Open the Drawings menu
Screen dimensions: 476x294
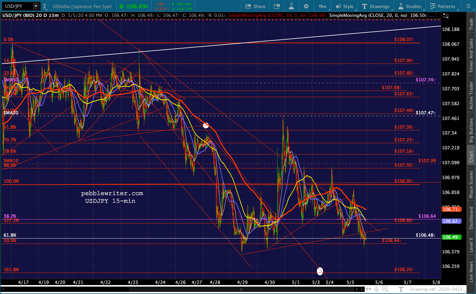(x=376, y=6)
